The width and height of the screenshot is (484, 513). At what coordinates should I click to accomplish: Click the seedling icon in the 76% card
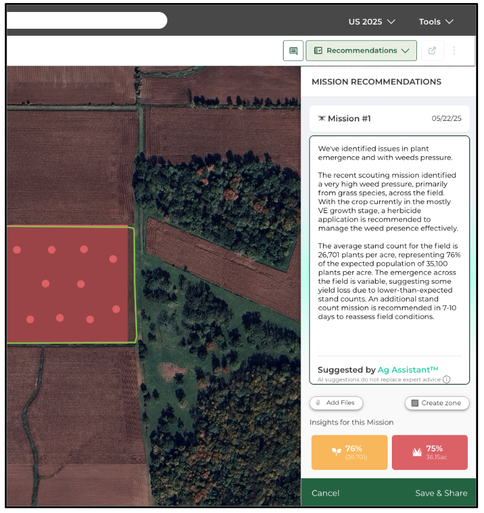click(x=336, y=452)
